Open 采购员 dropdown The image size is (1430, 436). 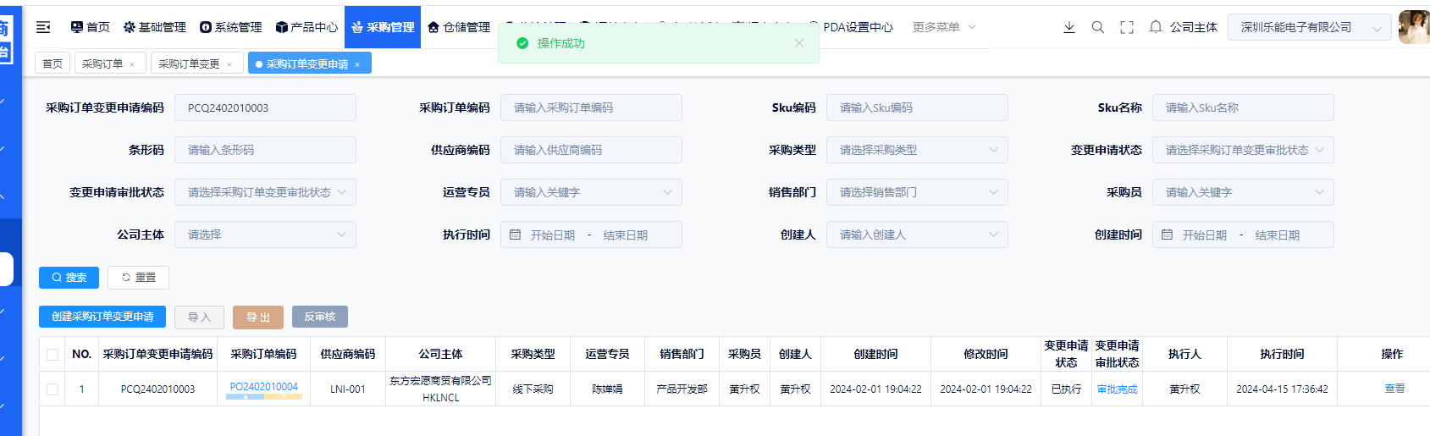(x=1243, y=192)
